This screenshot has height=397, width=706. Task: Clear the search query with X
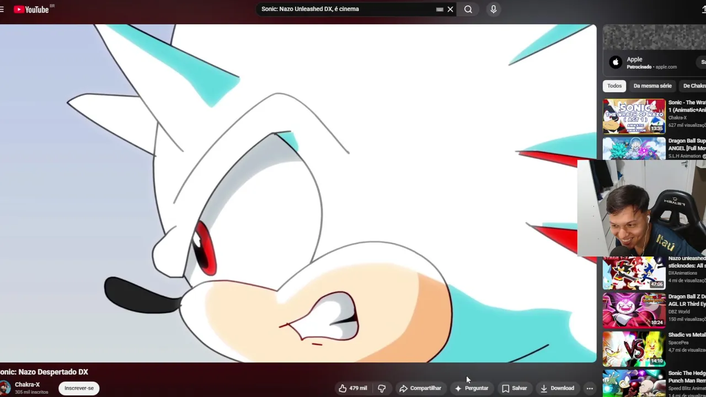pos(450,9)
